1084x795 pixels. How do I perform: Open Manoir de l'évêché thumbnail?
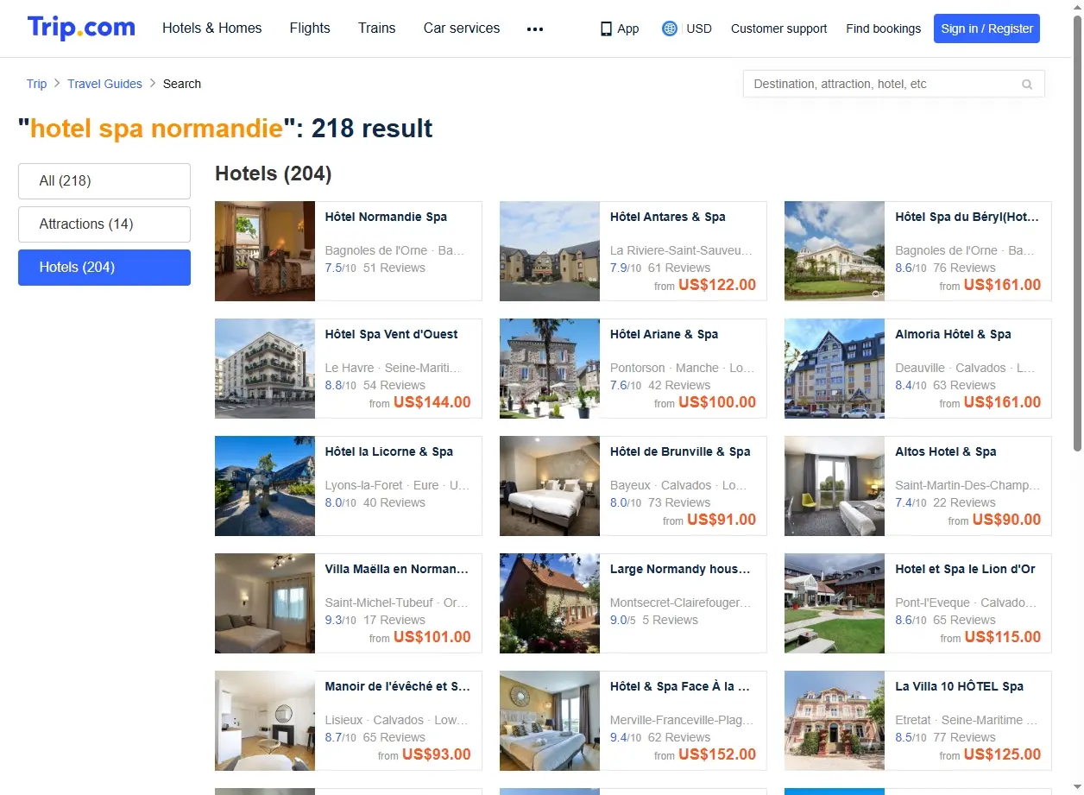[x=265, y=721]
